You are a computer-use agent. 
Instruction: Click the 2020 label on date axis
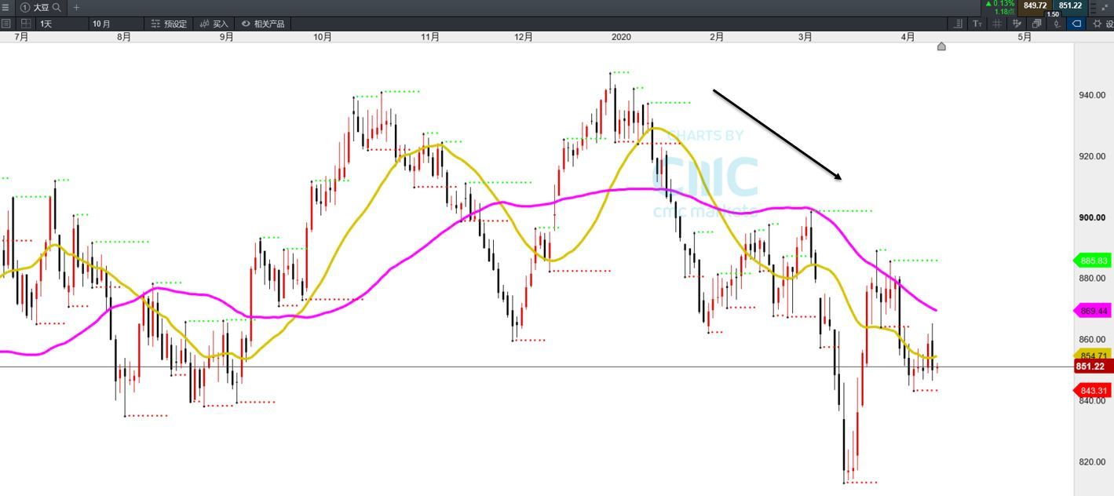coord(621,37)
